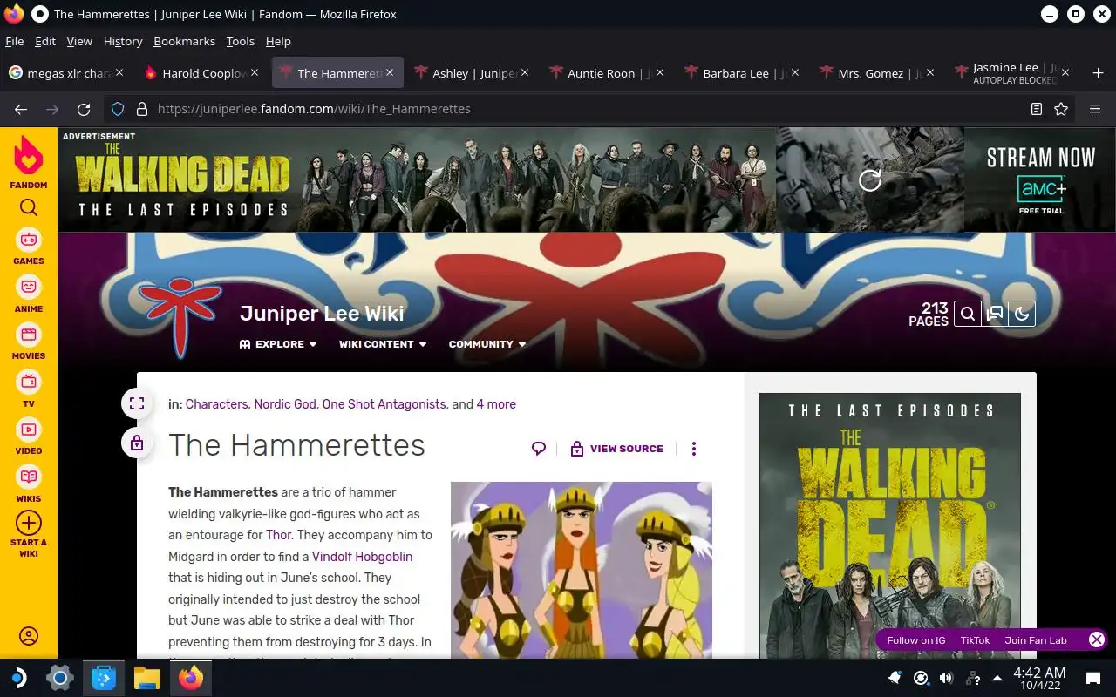The height and width of the screenshot is (697, 1116).
Task: Open a new tab with the plus button
Action: coord(1098,73)
